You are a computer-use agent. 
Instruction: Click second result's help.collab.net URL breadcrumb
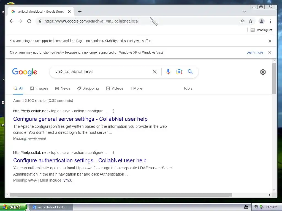(x=60, y=152)
